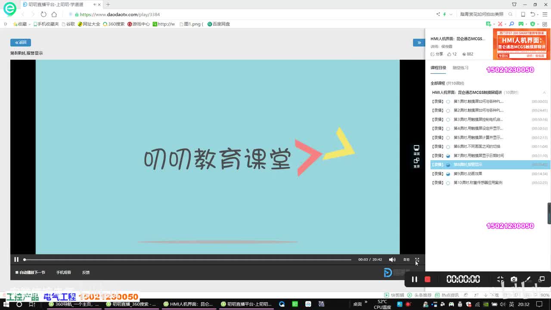Select the 第3课时 lesson radio circle
The height and width of the screenshot is (310, 551).
tap(448, 120)
